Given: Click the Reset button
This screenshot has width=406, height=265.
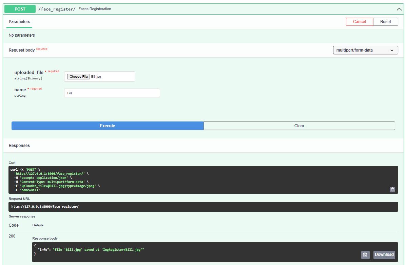Looking at the screenshot, I should point(386,22).
